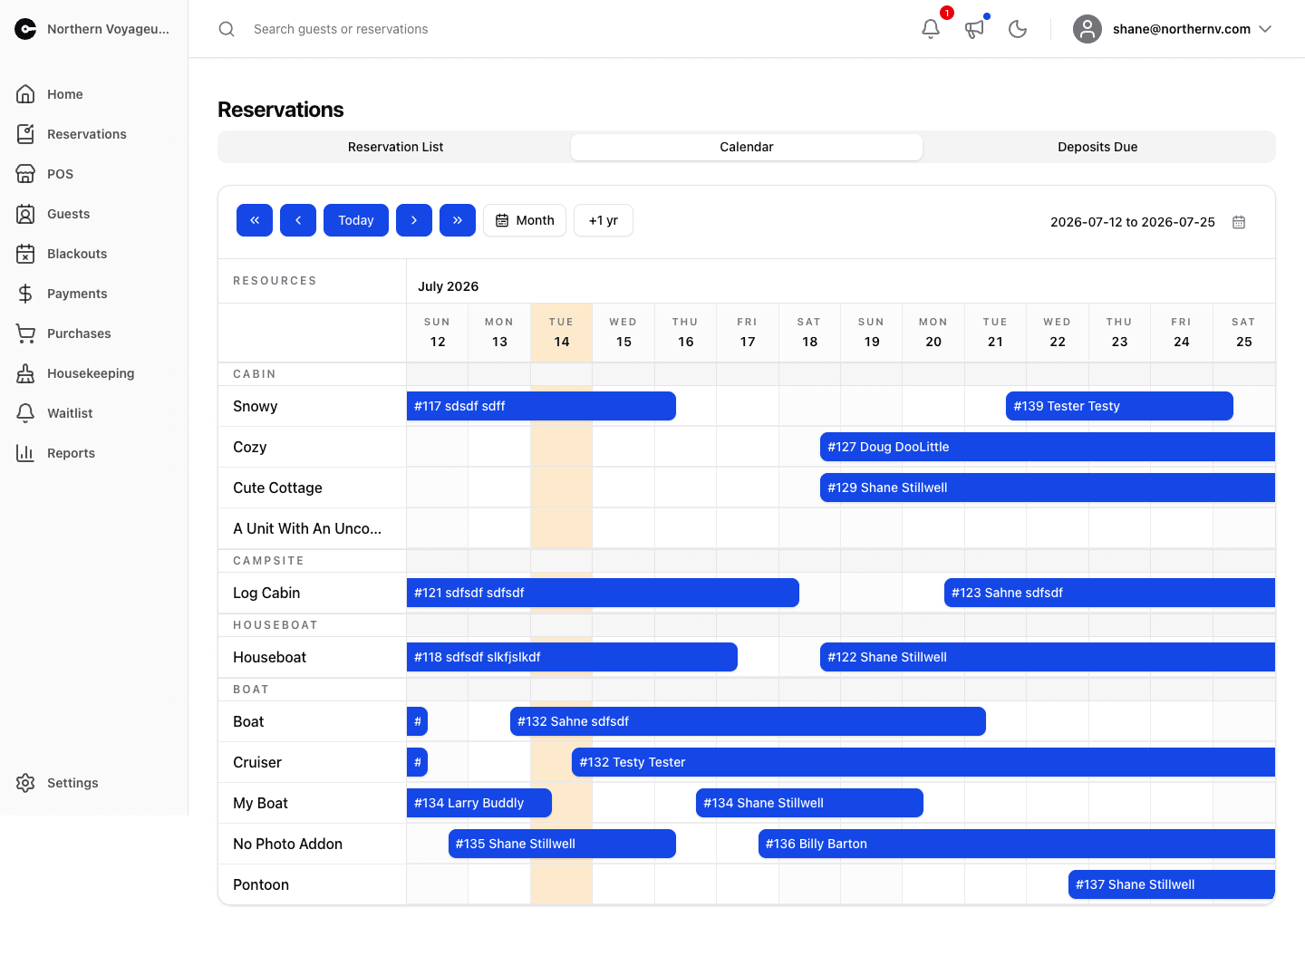
Task: Select the A Unit With An Unco... resource
Action: coord(307,528)
